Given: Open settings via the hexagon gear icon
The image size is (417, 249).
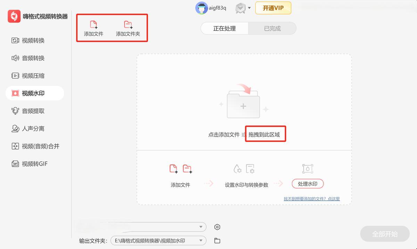Looking at the screenshot, I should click(x=217, y=227).
